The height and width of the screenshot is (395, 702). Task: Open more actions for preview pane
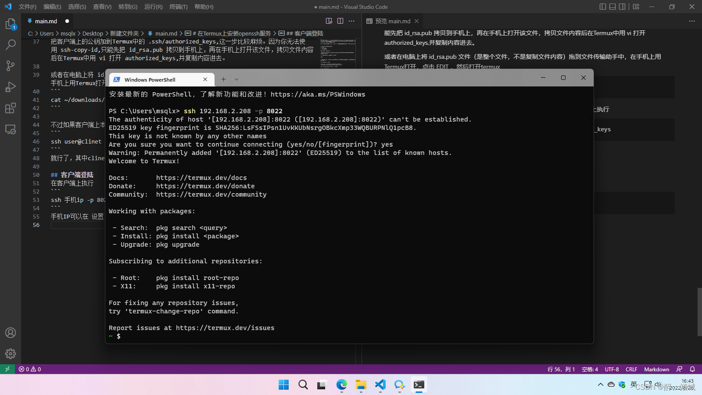692,21
